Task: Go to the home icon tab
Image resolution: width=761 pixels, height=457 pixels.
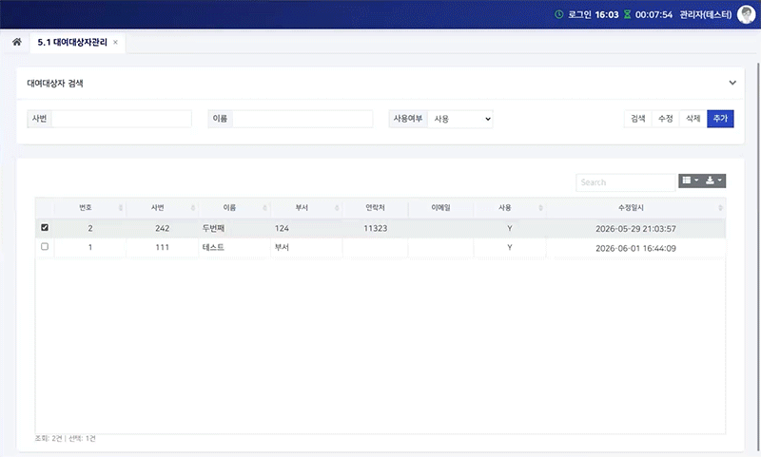Action: tap(17, 42)
